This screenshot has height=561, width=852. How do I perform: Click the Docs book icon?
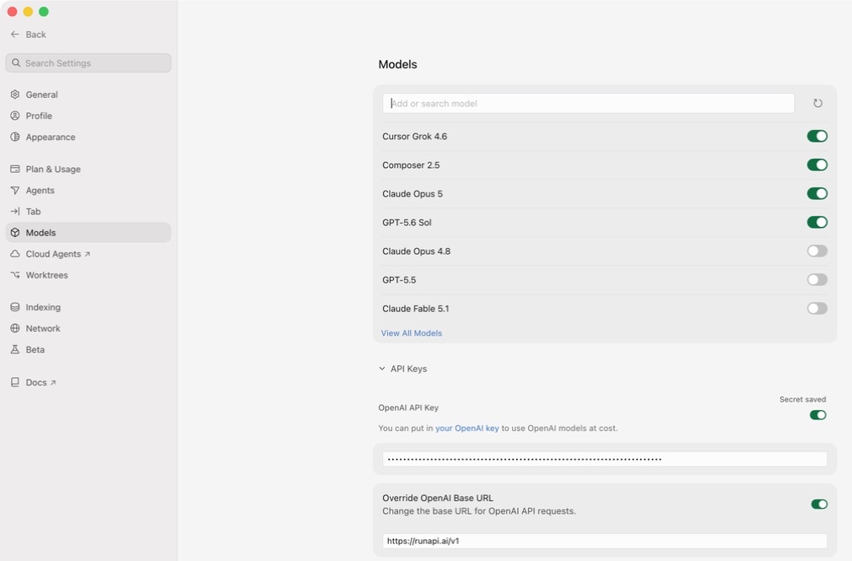pos(15,383)
